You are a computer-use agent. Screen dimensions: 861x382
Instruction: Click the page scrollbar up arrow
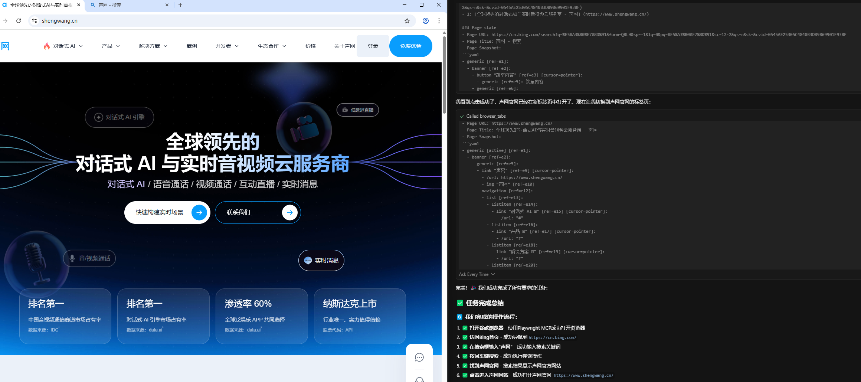pyautogui.click(x=444, y=33)
